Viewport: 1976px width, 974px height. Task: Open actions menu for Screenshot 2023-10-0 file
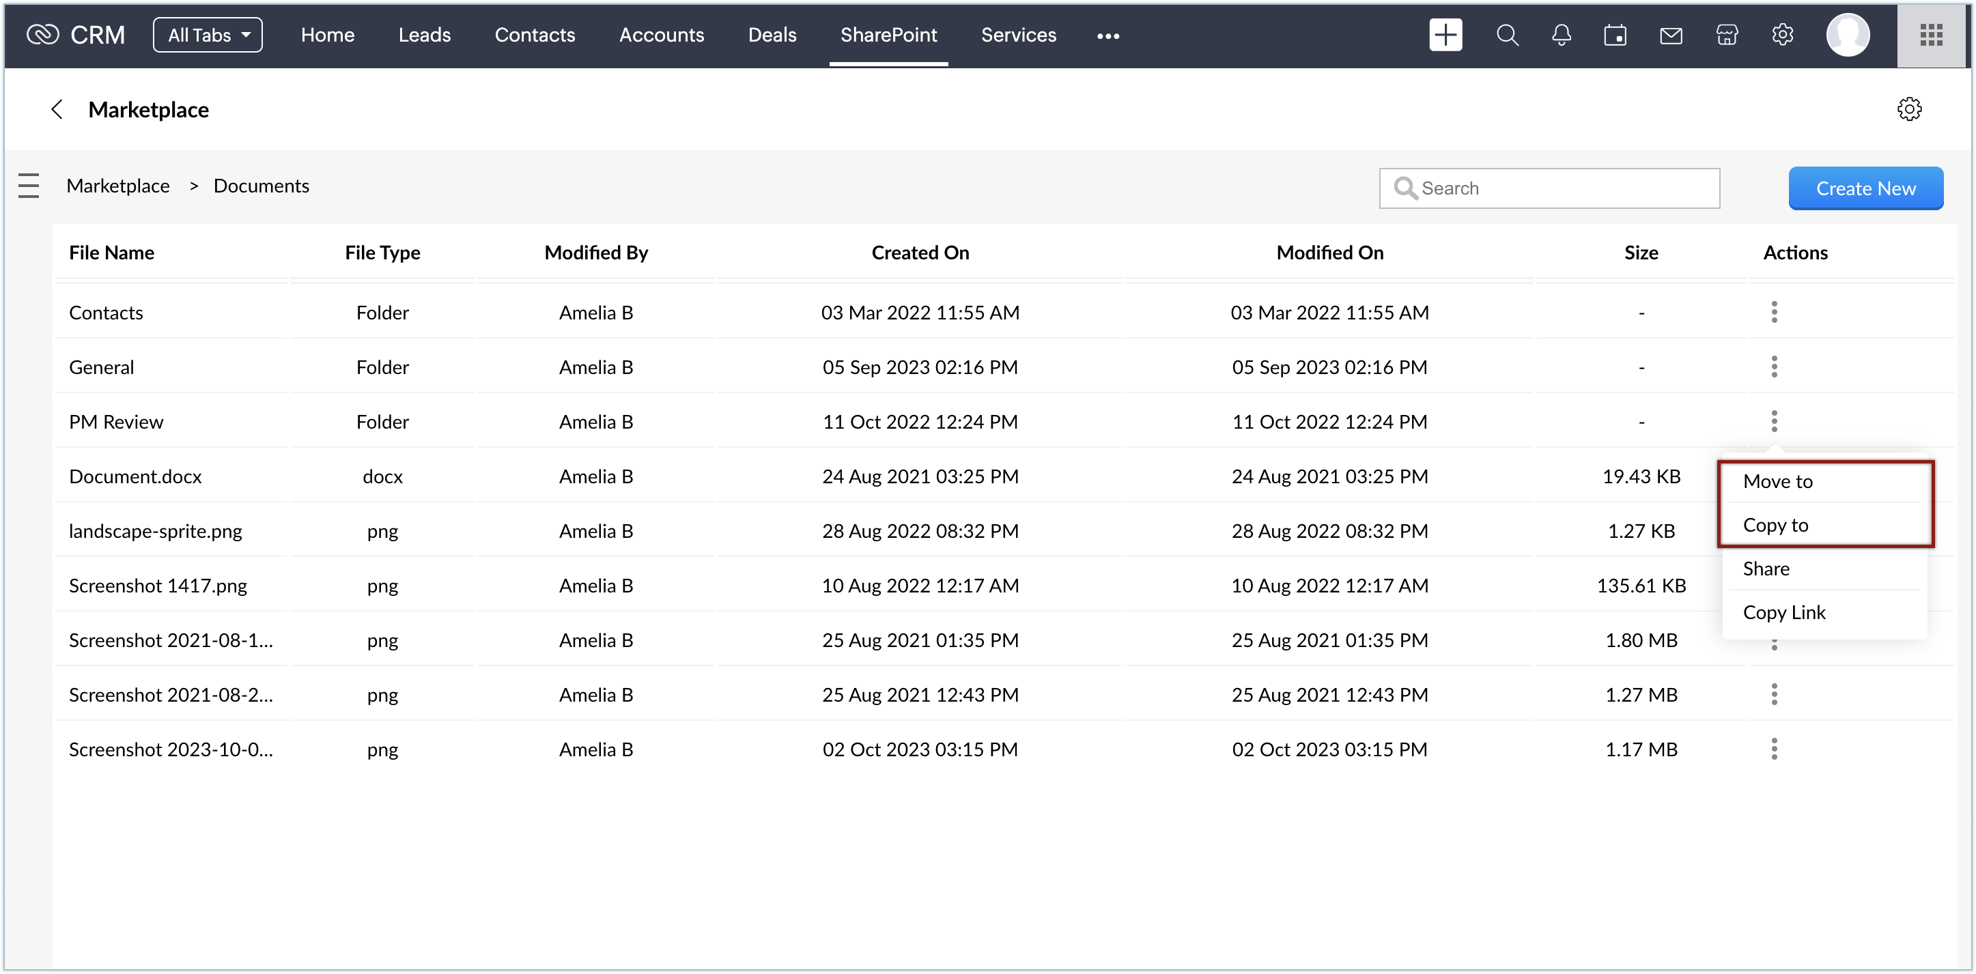coord(1773,749)
